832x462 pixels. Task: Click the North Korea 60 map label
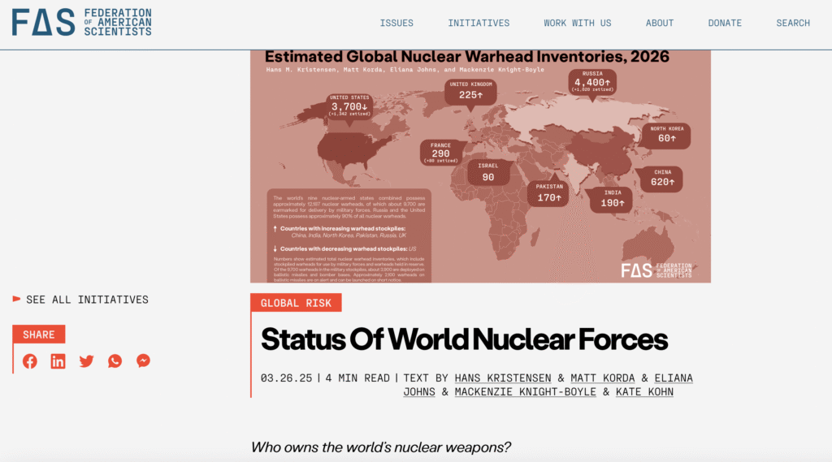tap(667, 136)
